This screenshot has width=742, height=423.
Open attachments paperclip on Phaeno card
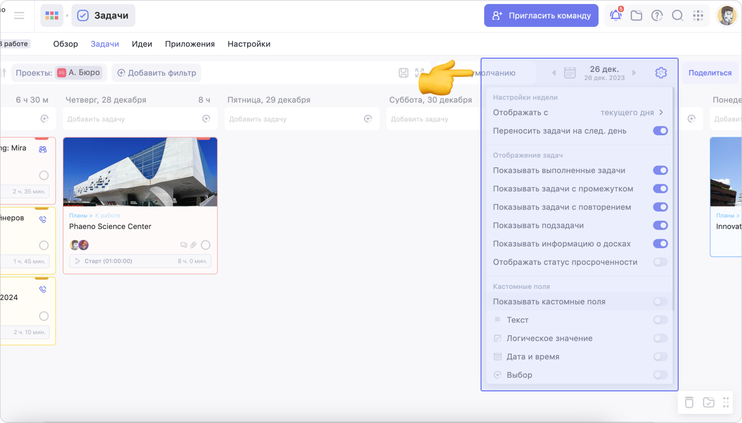coord(194,245)
